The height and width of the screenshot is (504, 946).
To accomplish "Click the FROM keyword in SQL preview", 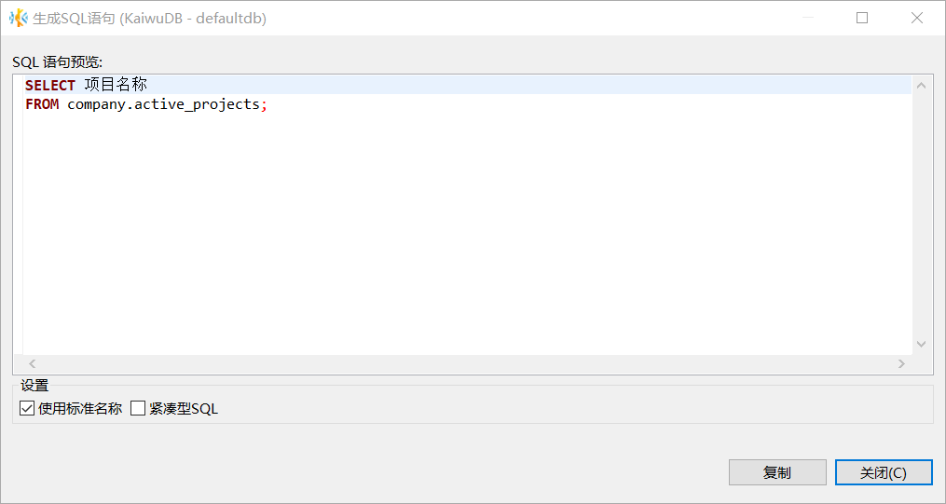I will (42, 104).
